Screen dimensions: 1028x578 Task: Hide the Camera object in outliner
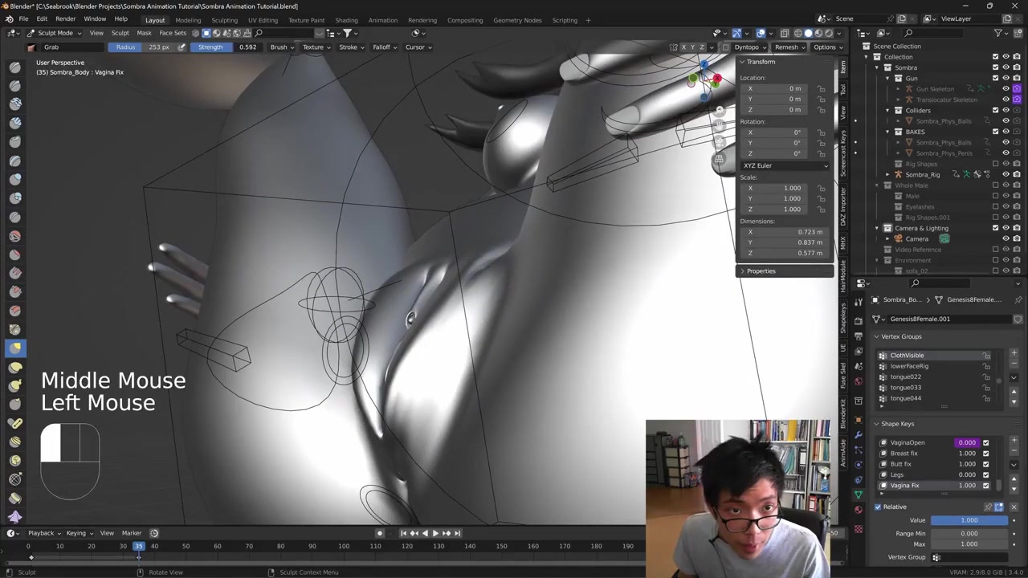1006,239
